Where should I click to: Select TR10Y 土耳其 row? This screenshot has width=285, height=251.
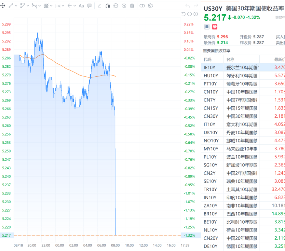(x=243, y=190)
